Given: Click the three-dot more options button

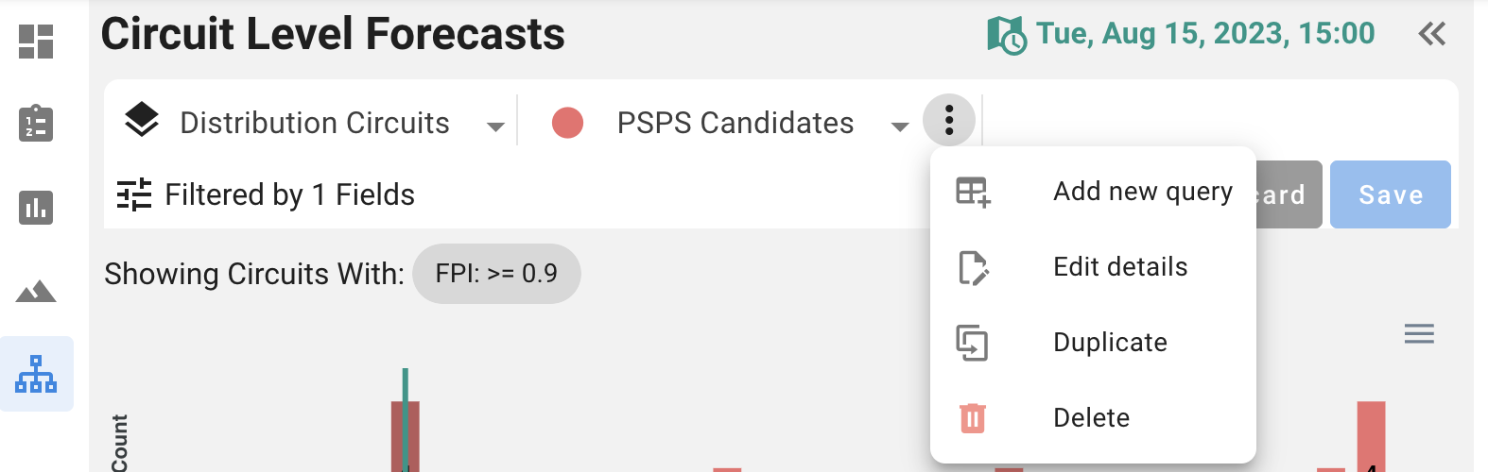Looking at the screenshot, I should (x=949, y=120).
